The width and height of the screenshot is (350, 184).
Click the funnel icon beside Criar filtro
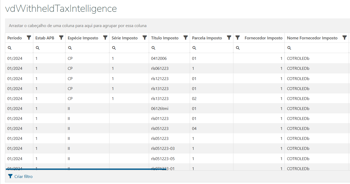pos(10,176)
